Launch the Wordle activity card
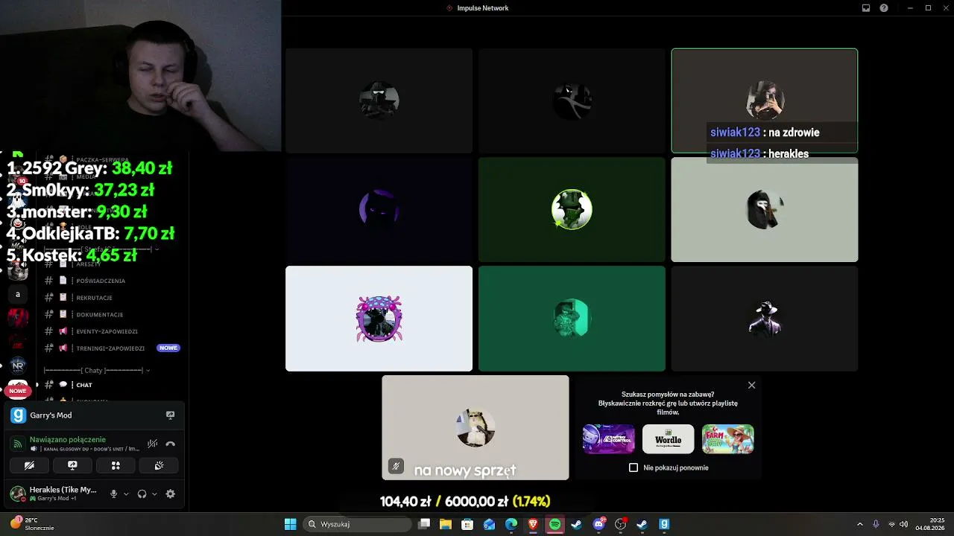 pyautogui.click(x=668, y=439)
